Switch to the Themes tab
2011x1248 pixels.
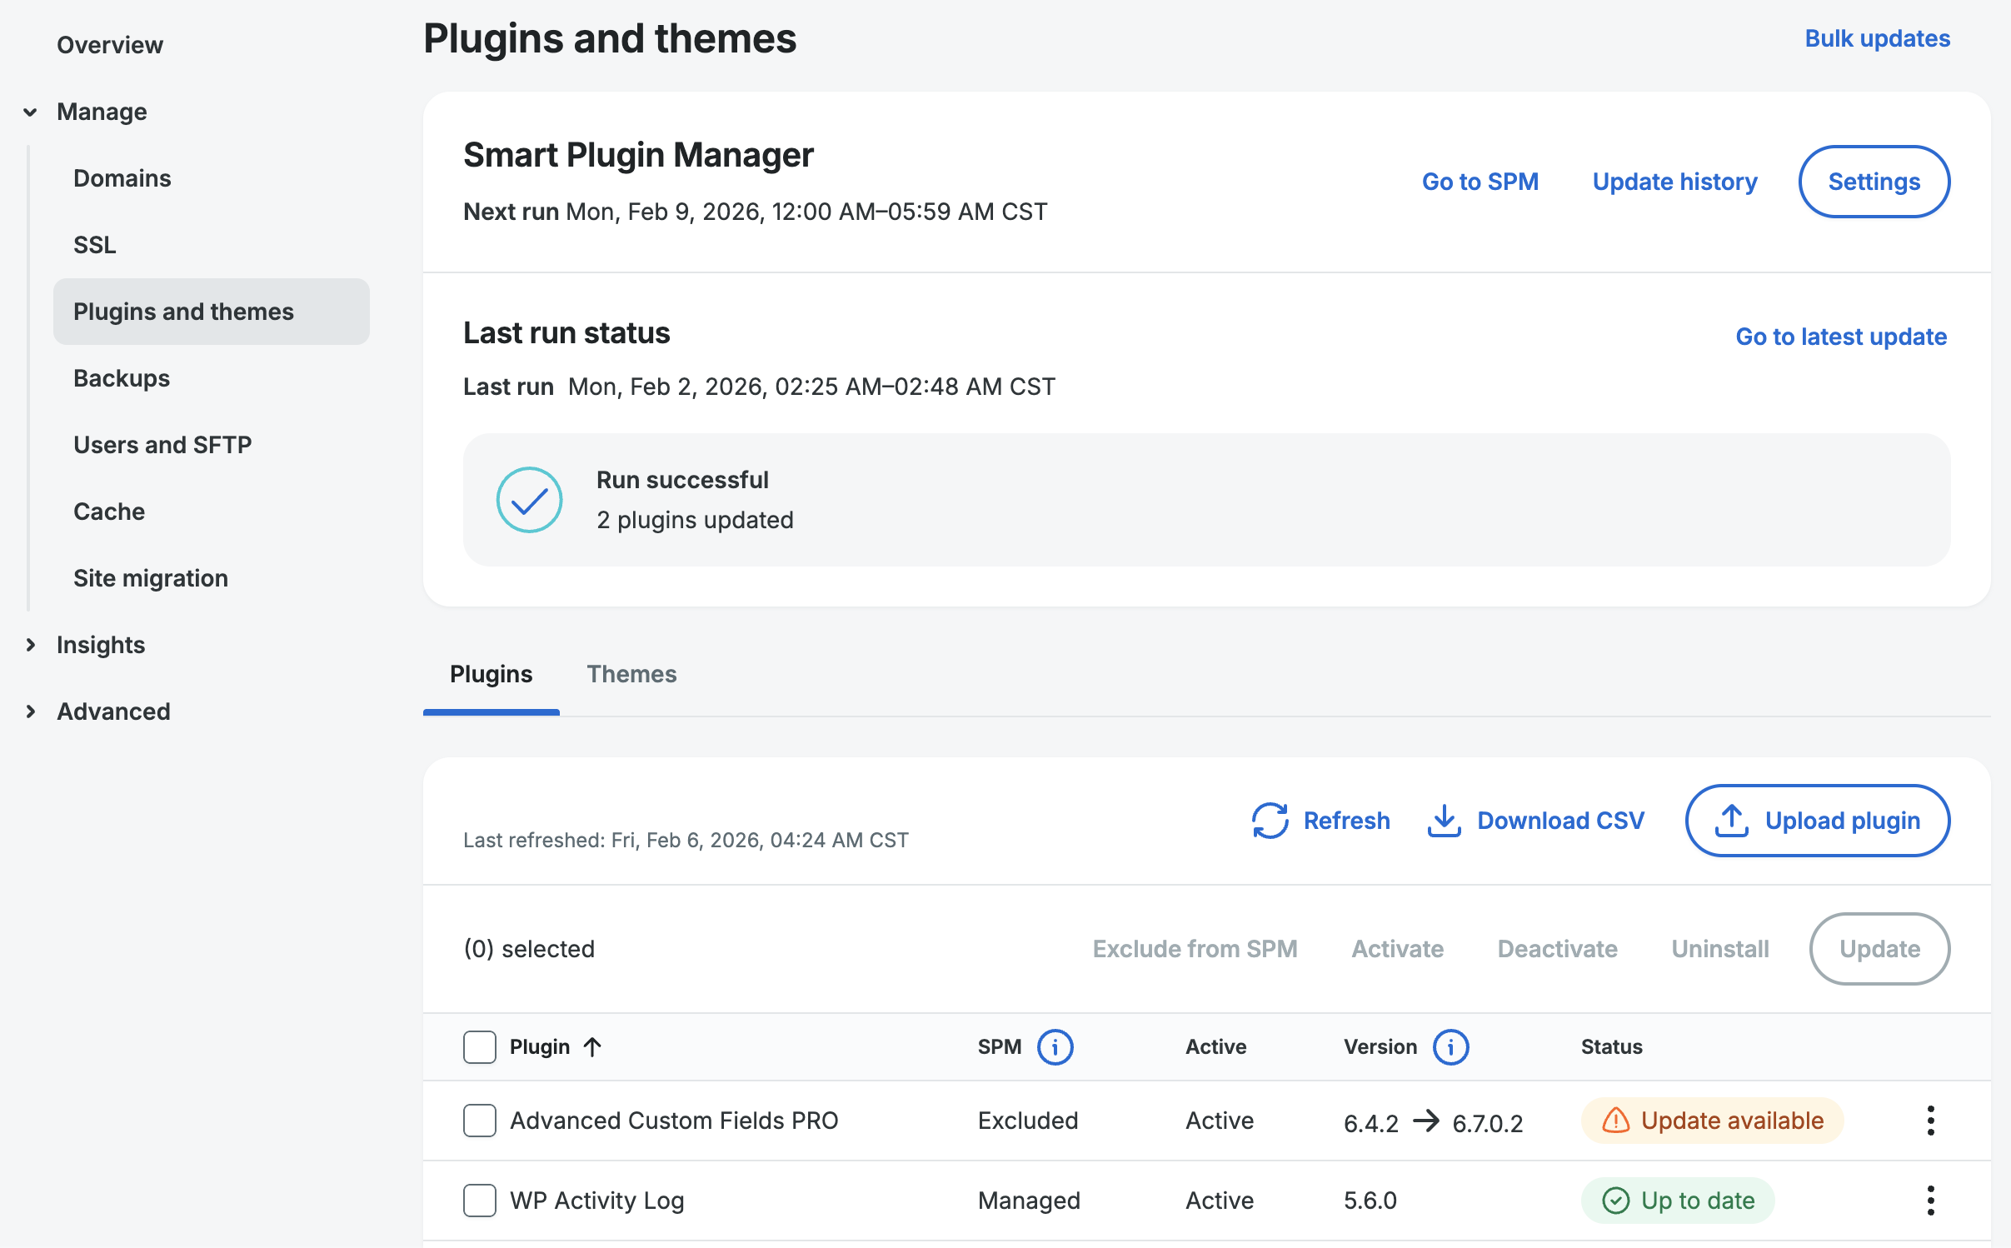631,674
